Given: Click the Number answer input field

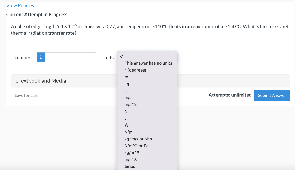Looking at the screenshot, I should (70, 57).
